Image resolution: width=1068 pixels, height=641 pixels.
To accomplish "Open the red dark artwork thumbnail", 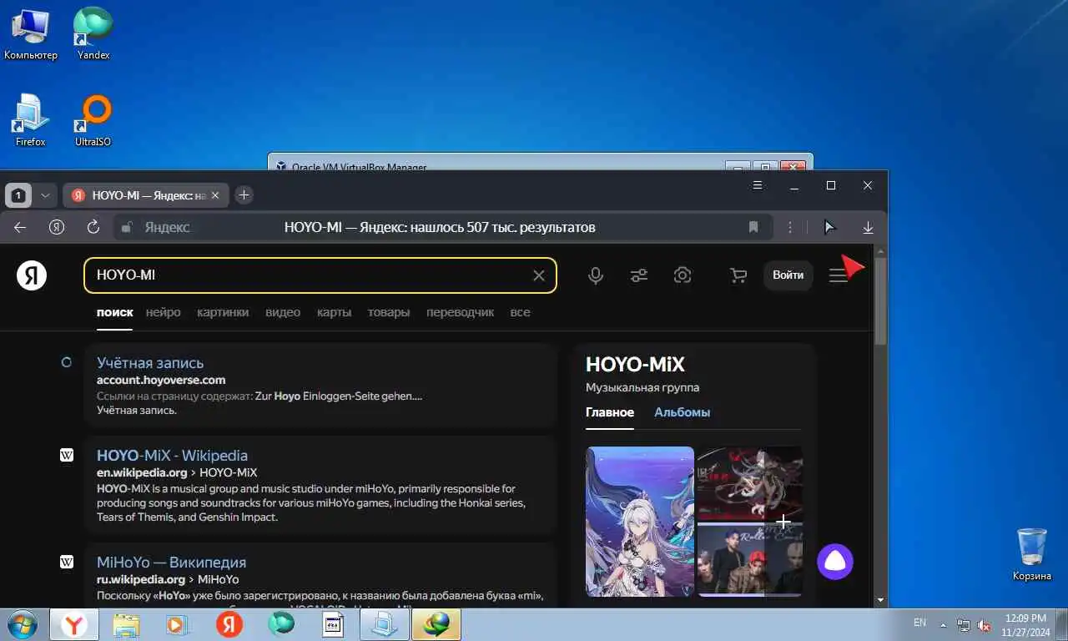I will 749,484.
